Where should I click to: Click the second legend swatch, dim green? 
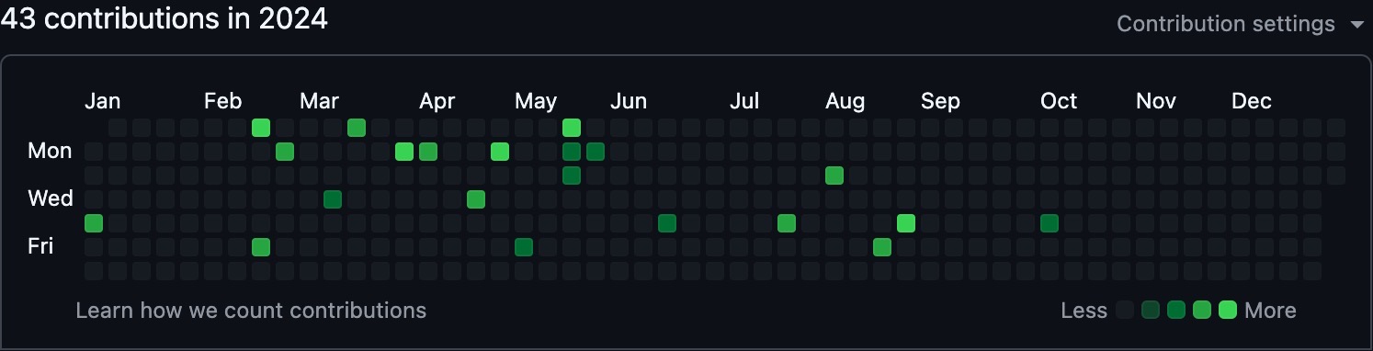tap(1151, 311)
